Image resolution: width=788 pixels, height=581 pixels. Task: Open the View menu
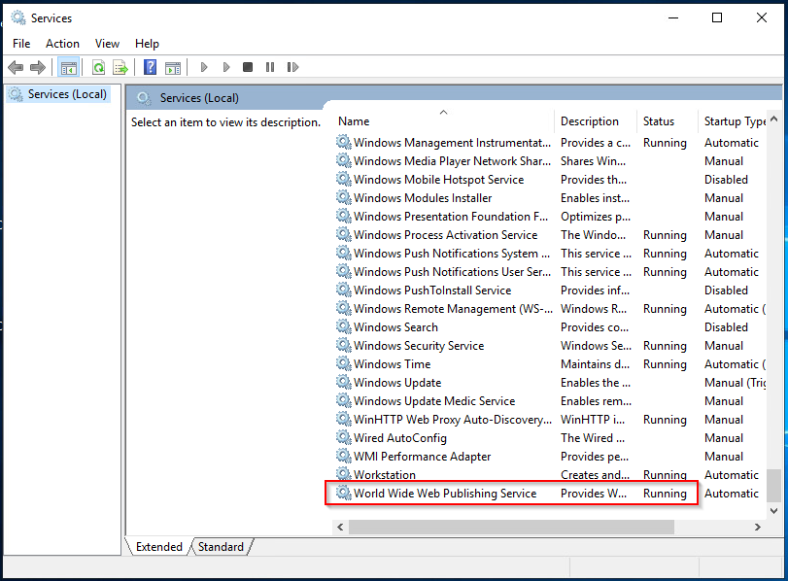coord(107,44)
